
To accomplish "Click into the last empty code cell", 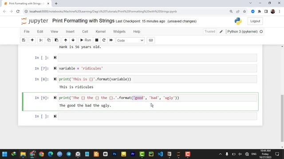I will point(157,116).
